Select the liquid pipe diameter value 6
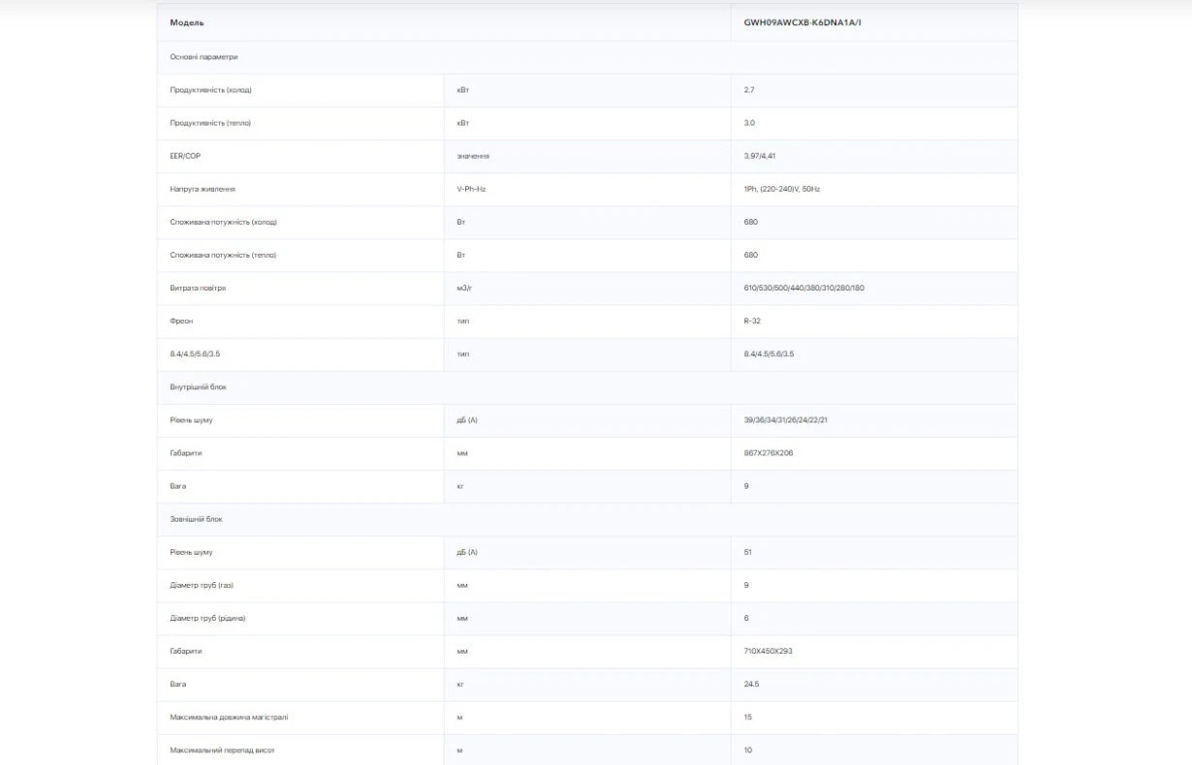This screenshot has height=765, width=1192. pyautogui.click(x=746, y=618)
